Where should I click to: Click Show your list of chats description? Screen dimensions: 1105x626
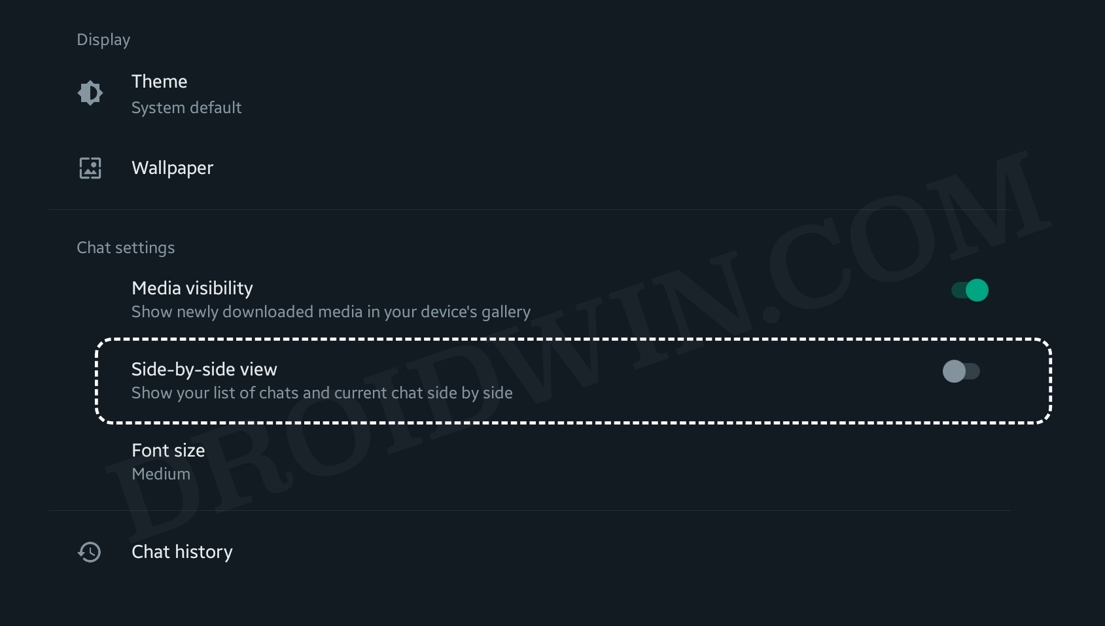click(322, 393)
